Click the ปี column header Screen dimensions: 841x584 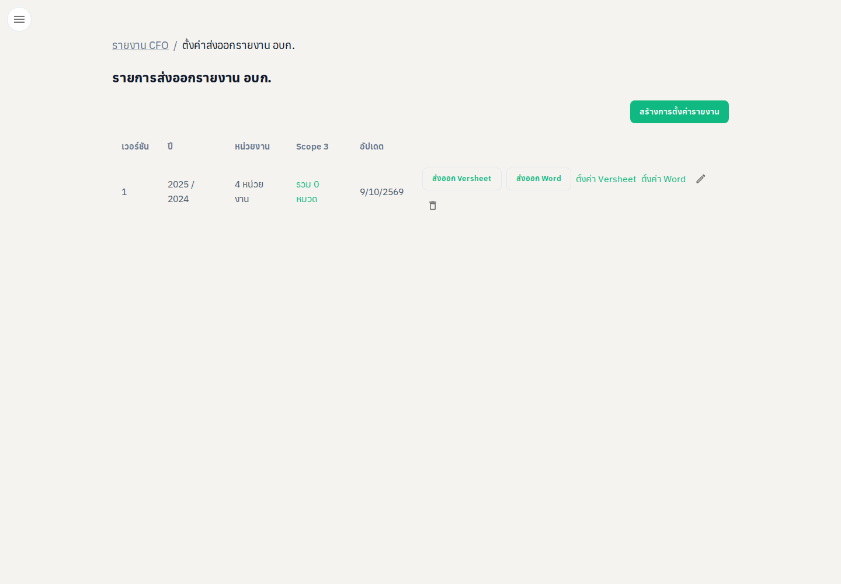[x=170, y=147]
